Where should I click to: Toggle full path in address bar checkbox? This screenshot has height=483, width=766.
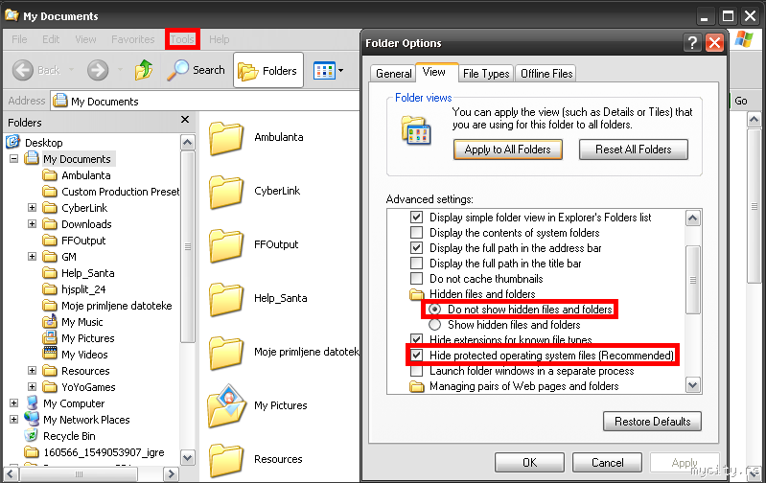416,247
